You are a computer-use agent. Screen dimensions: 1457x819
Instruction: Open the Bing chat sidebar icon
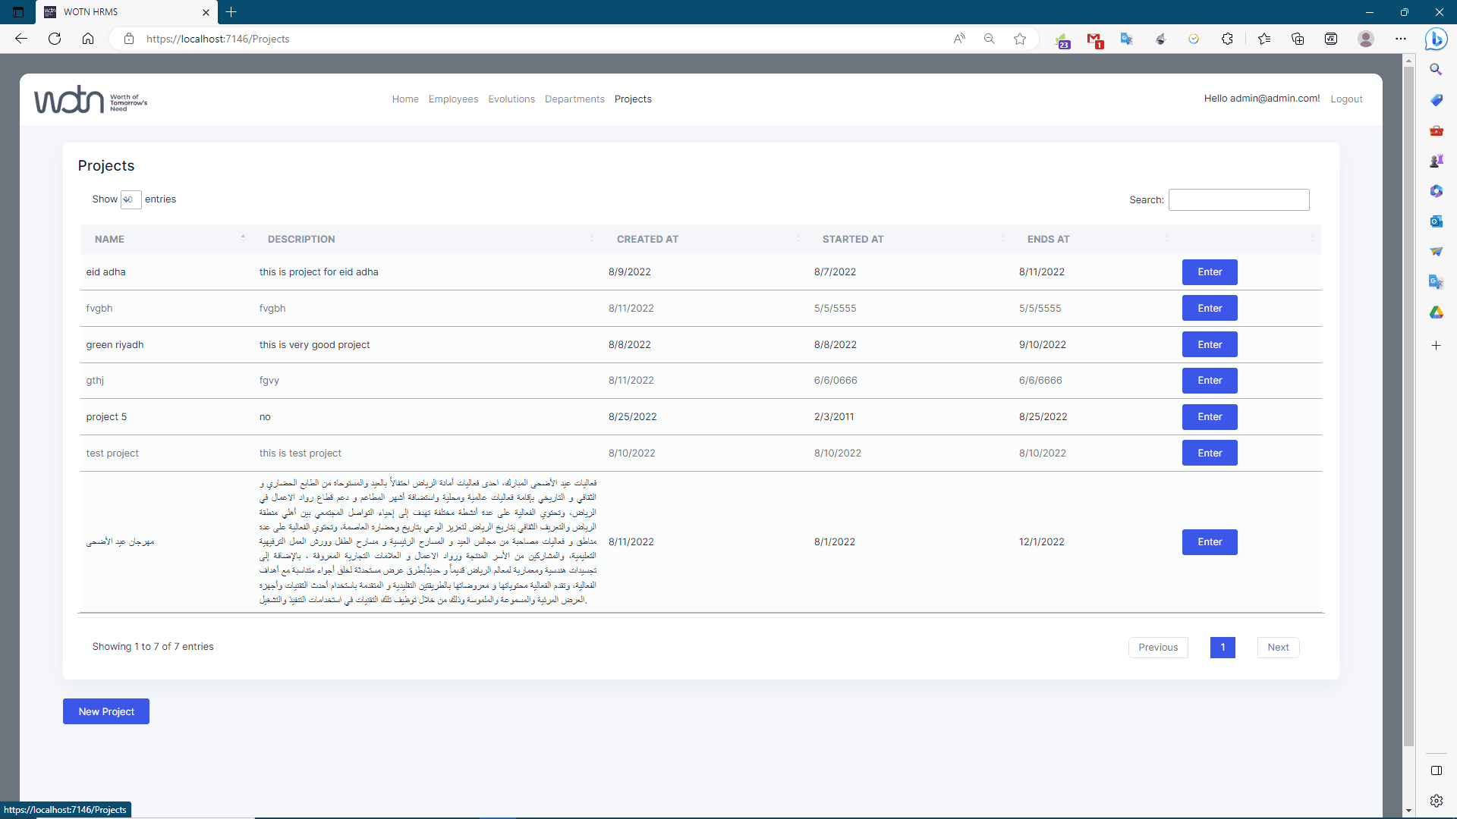(x=1436, y=39)
